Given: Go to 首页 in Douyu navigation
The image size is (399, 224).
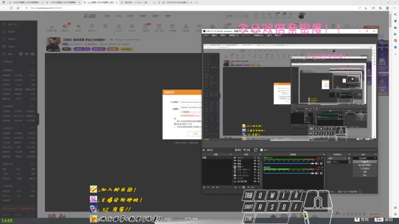Looking at the screenshot, I should point(107,16).
